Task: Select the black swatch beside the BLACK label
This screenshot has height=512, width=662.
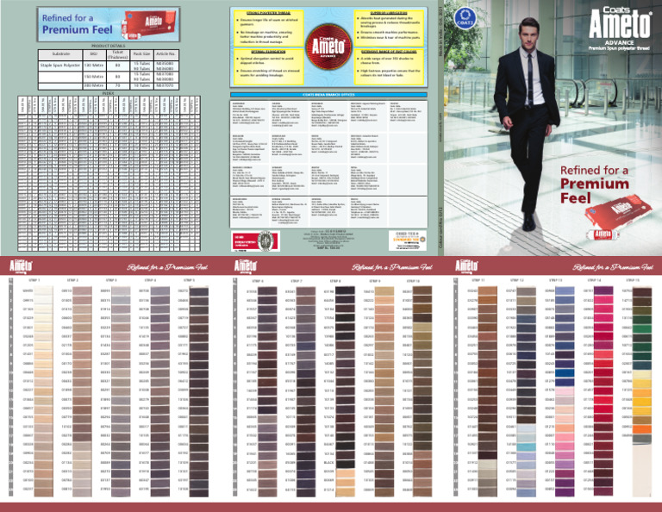Action: (346, 463)
